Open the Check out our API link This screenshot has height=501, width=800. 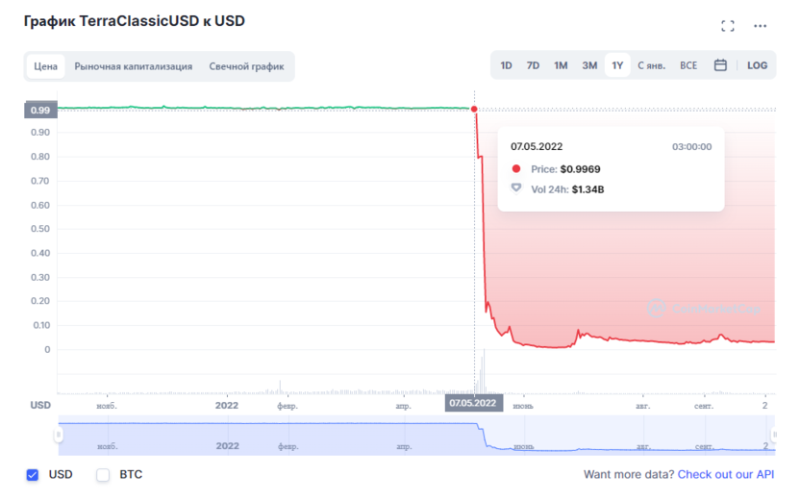(726, 474)
